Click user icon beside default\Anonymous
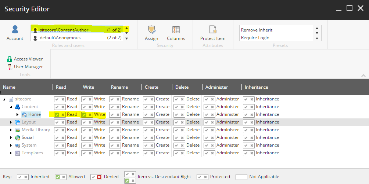Viewport: 369px width, 184px height. pos(35,38)
